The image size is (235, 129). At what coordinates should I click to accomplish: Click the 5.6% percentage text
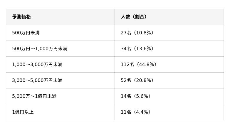[142, 96]
